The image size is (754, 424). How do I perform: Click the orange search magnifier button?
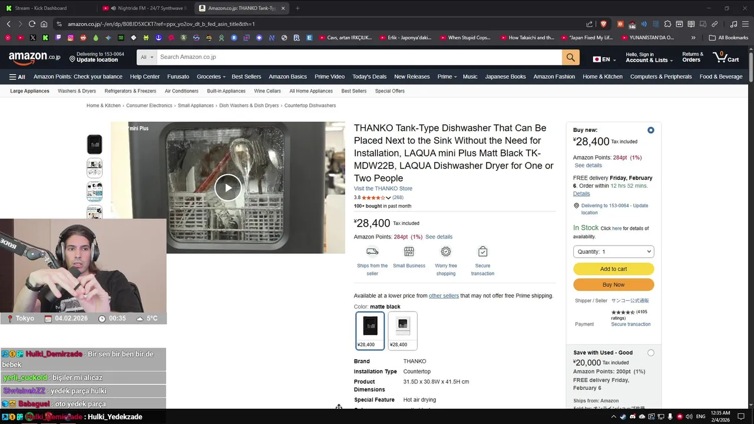(570, 57)
